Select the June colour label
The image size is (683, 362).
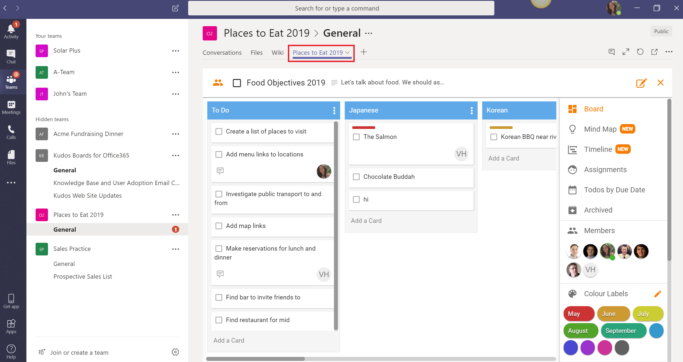coord(613,314)
